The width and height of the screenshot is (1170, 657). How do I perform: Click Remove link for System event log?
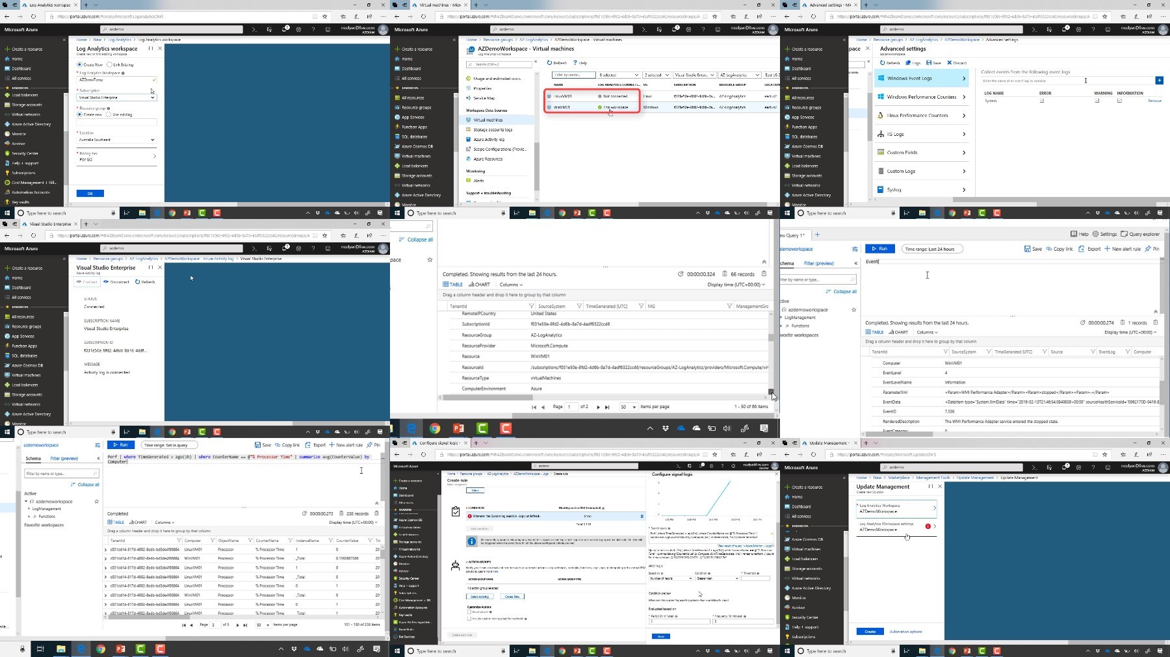coord(1154,101)
